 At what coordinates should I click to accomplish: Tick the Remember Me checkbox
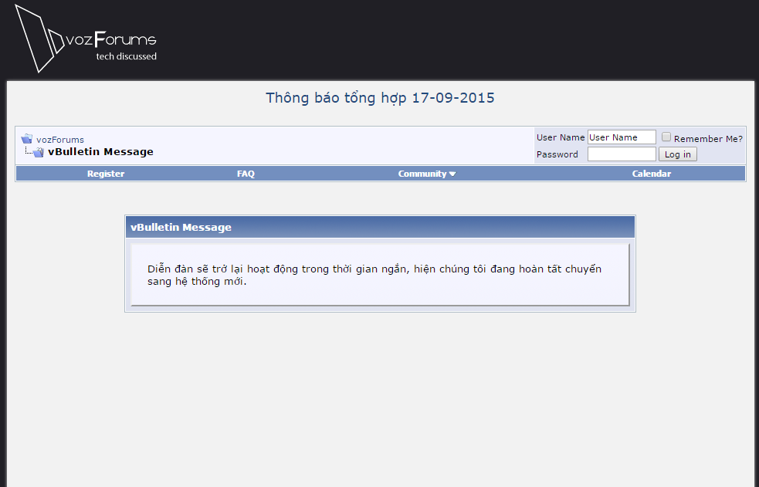[x=666, y=137]
